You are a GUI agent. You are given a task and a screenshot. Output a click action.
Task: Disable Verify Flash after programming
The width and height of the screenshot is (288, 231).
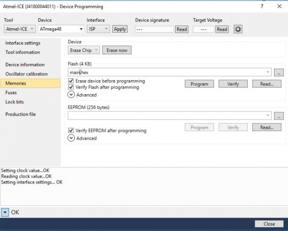(72, 87)
